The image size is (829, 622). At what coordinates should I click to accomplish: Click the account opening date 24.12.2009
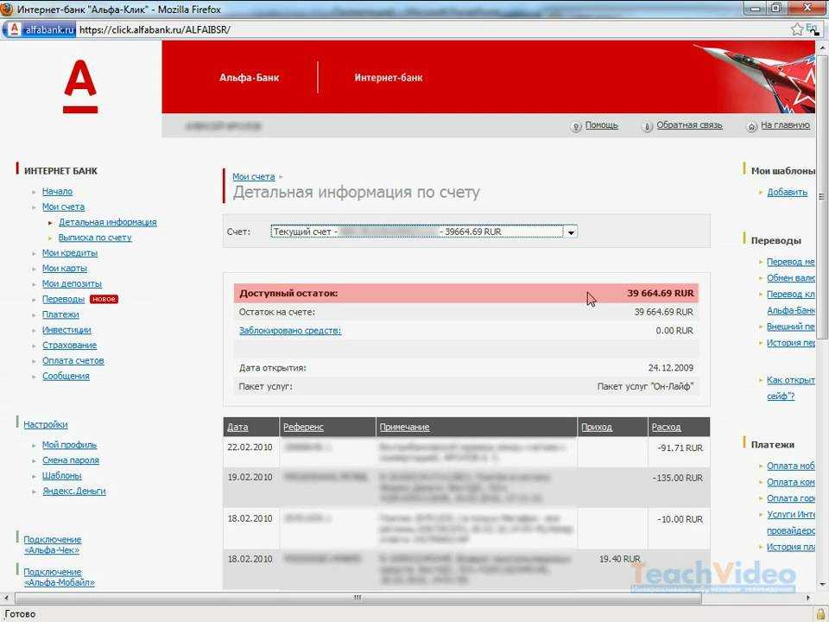[x=671, y=368]
